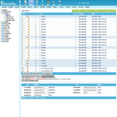The width and height of the screenshot is (117, 117).
Task: Expand 专题管理 tree node
Action: point(1,22)
